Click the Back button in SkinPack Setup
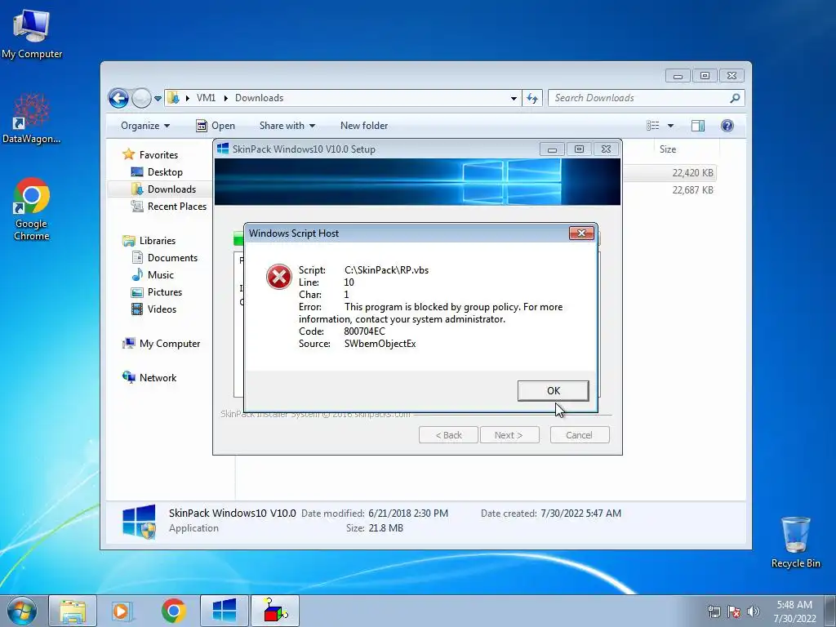Image resolution: width=836 pixels, height=627 pixels. (x=448, y=435)
